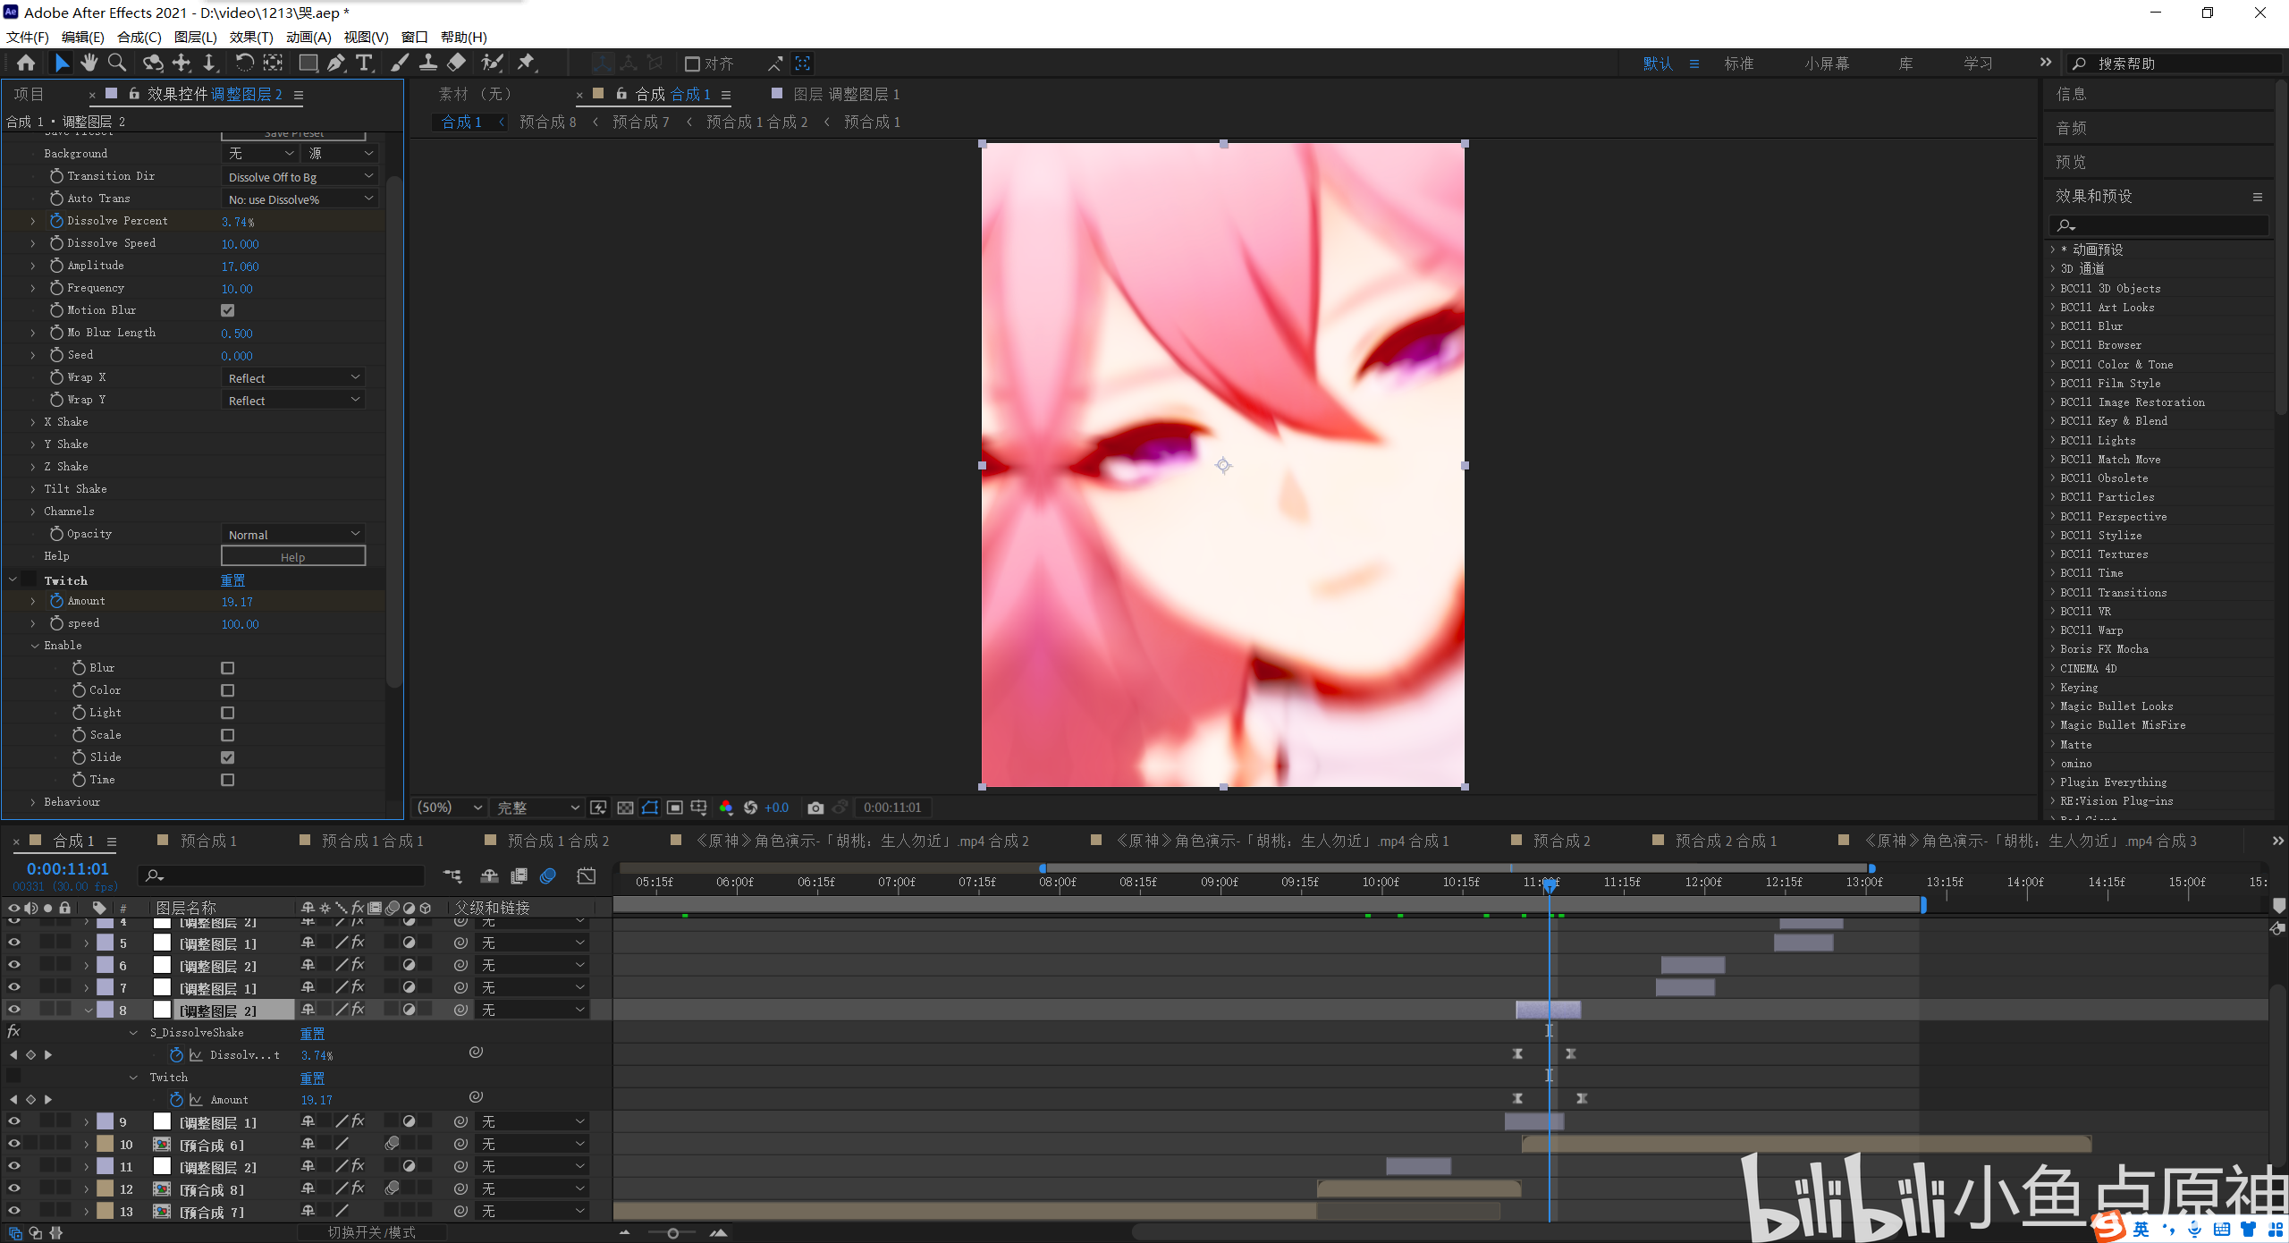Enable the Twitch Blur checkbox
This screenshot has height=1243, width=2289.
(228, 668)
